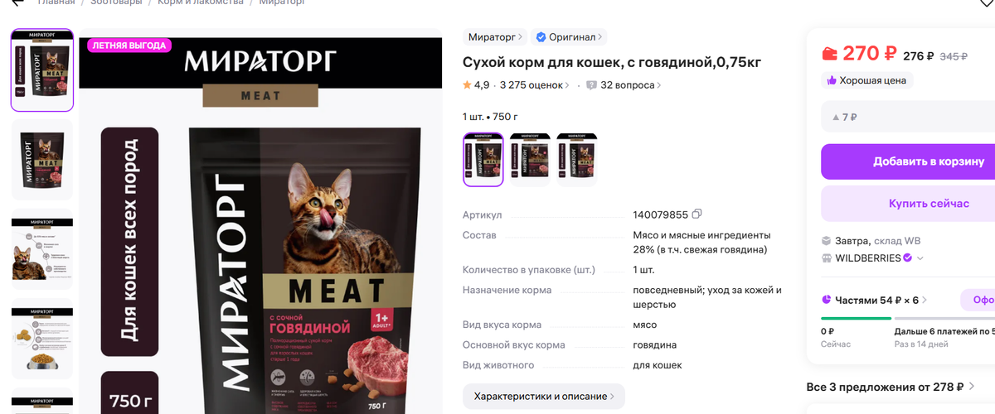The height and width of the screenshot is (414, 995).
Task: Open the Мираторг breadcrumb item
Action: point(281,2)
